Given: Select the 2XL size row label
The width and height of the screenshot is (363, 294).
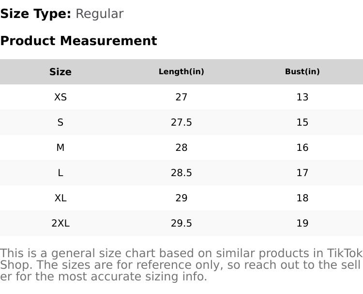Looking at the screenshot, I should click(60, 223).
